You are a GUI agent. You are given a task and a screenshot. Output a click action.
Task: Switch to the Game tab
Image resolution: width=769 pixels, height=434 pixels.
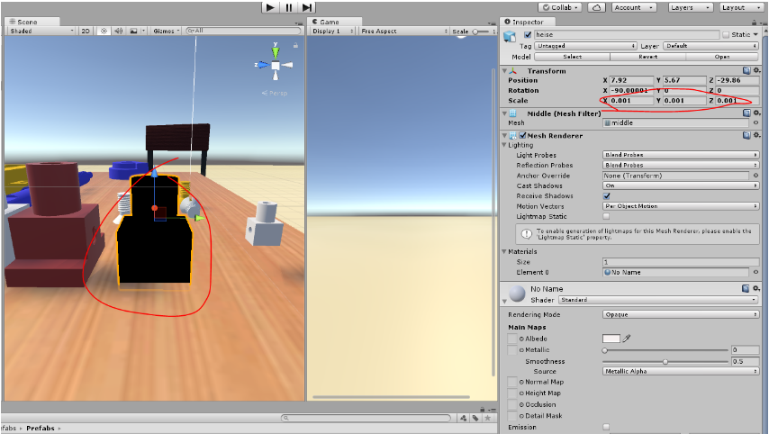click(334, 22)
